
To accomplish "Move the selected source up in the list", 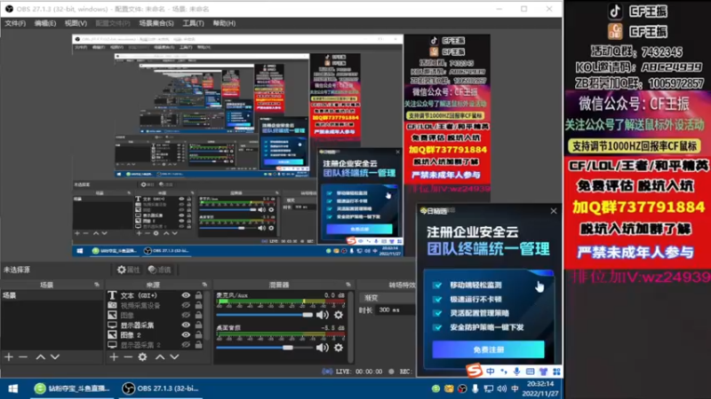I will point(160,357).
